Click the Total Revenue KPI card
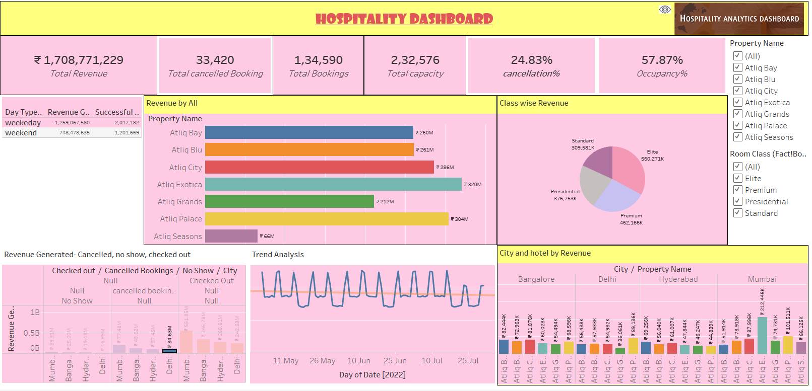This screenshot has height=391, width=812. point(79,65)
